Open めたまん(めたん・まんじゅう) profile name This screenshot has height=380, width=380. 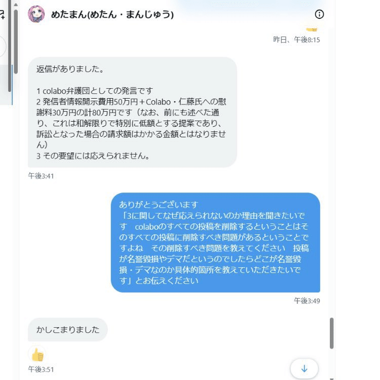[x=112, y=15]
